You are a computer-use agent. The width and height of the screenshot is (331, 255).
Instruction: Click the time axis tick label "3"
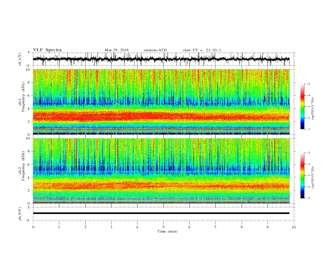click(111, 227)
